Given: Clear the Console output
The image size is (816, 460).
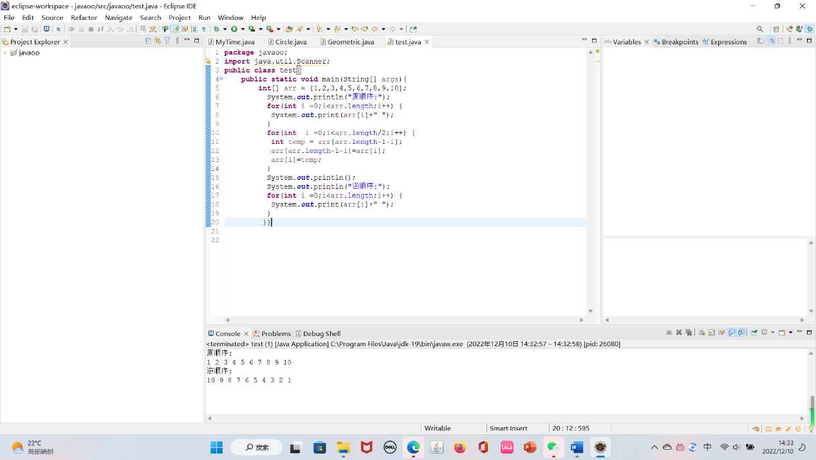Looking at the screenshot, I should pyautogui.click(x=702, y=333).
